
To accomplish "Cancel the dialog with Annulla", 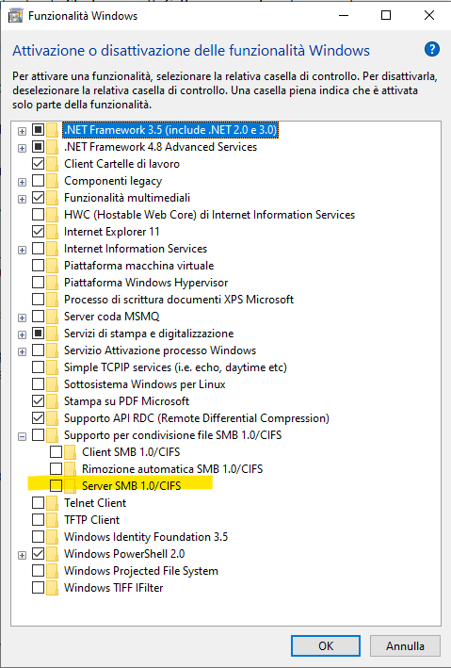I will pos(405,645).
